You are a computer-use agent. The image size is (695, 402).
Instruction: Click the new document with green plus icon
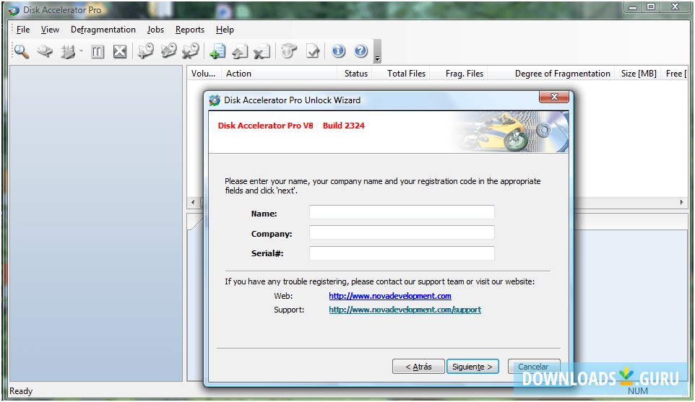(x=217, y=51)
